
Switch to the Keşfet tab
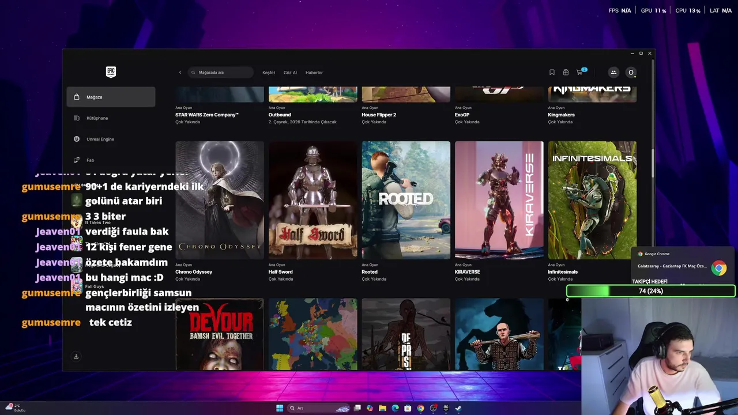pyautogui.click(x=269, y=73)
